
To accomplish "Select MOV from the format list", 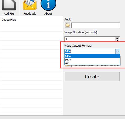I will [92, 60].
